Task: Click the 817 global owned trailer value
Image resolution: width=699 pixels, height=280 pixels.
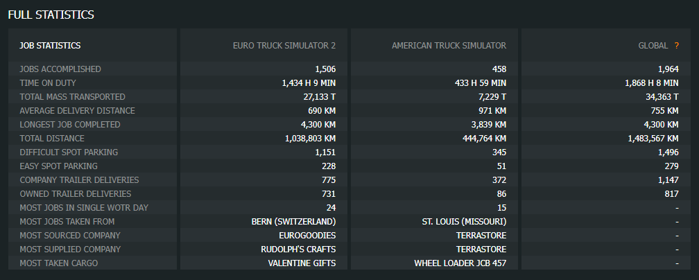Action: coord(671,193)
